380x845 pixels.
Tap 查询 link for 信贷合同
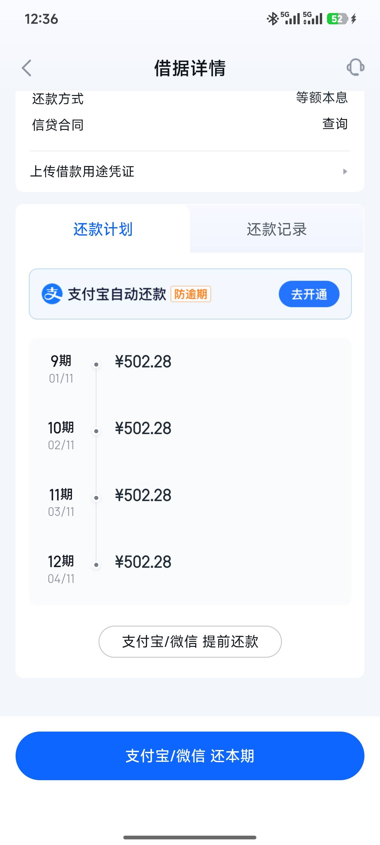[335, 124]
